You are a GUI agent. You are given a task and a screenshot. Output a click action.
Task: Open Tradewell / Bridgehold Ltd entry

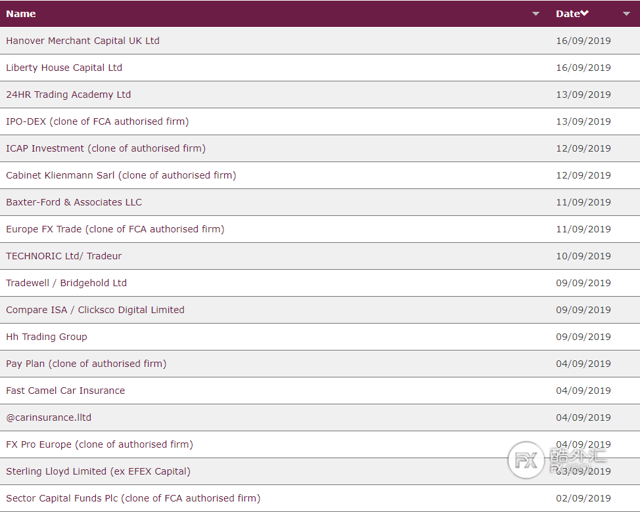(66, 283)
